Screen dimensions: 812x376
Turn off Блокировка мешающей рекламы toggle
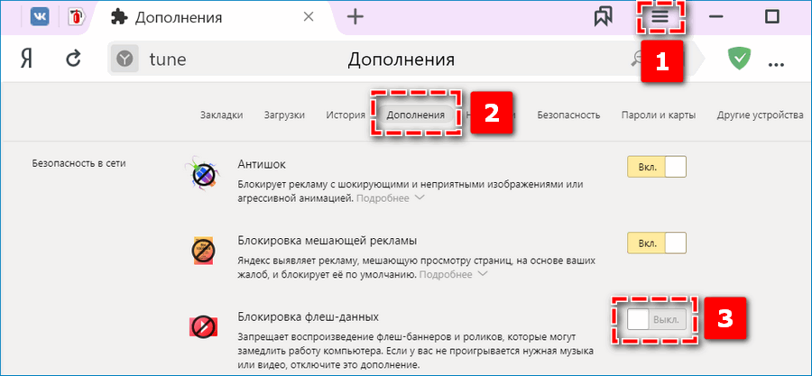click(657, 243)
